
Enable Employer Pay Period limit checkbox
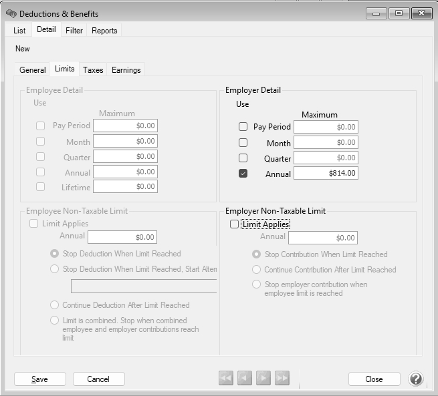coord(243,127)
